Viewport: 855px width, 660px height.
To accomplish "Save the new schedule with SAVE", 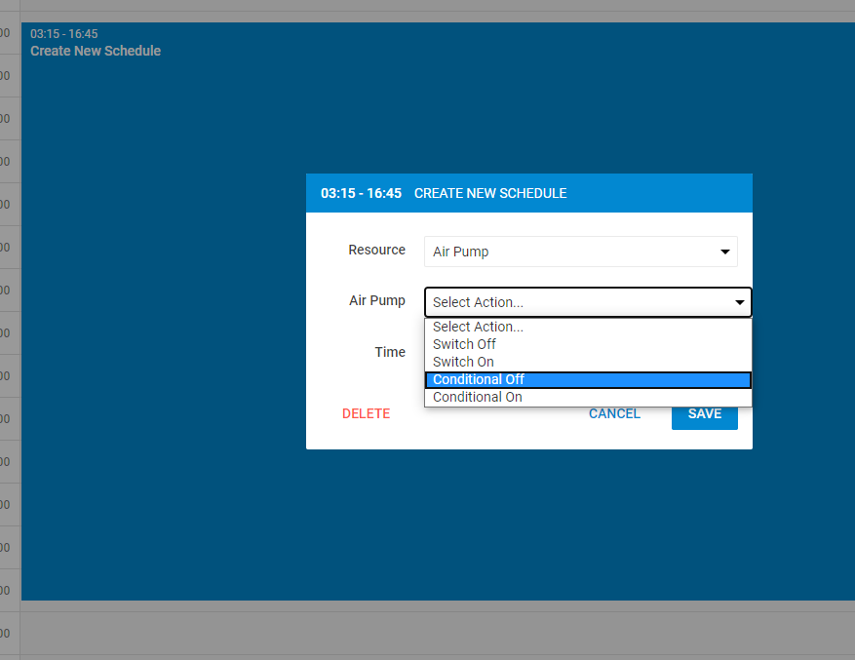I will [704, 413].
